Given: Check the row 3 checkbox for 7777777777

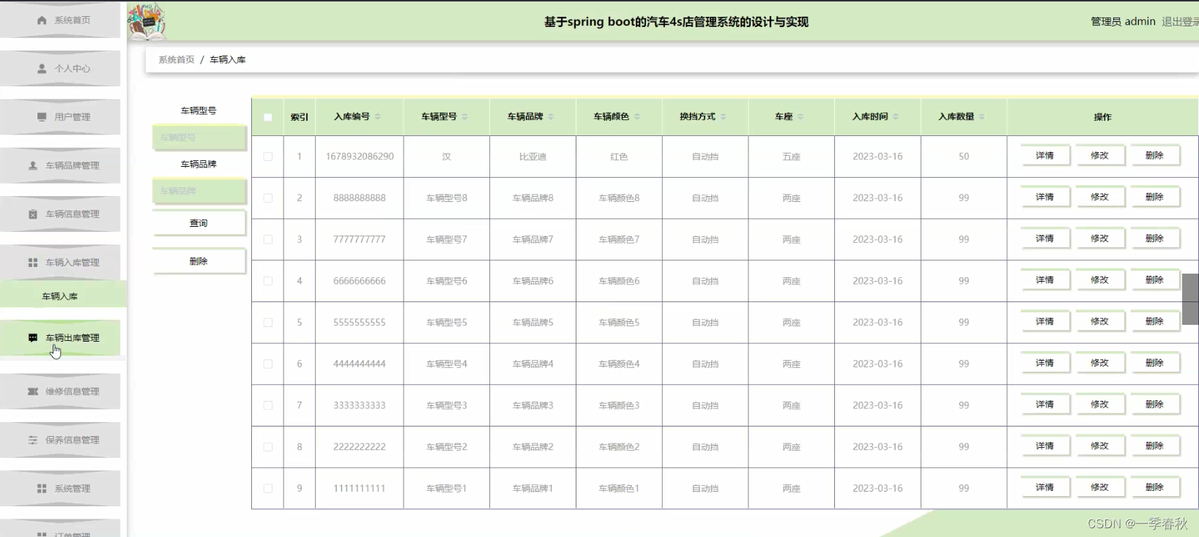Looking at the screenshot, I should tap(268, 239).
